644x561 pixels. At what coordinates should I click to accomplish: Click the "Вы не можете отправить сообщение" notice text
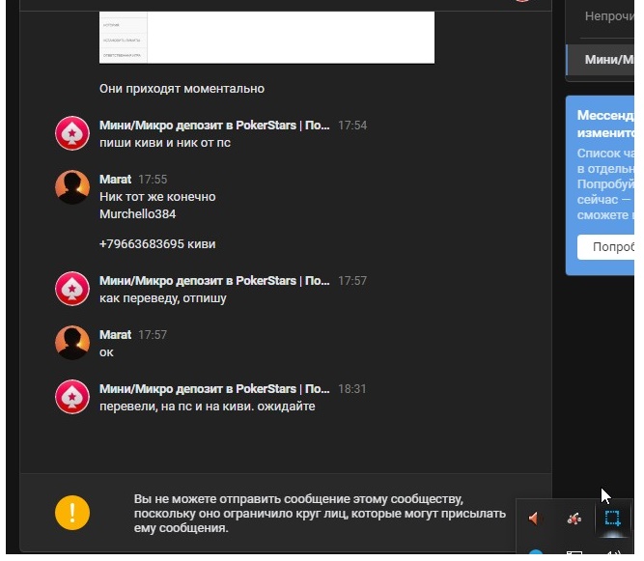click(x=320, y=514)
